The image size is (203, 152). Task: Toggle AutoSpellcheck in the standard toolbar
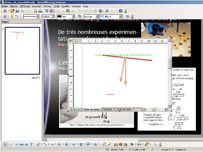point(52,11)
